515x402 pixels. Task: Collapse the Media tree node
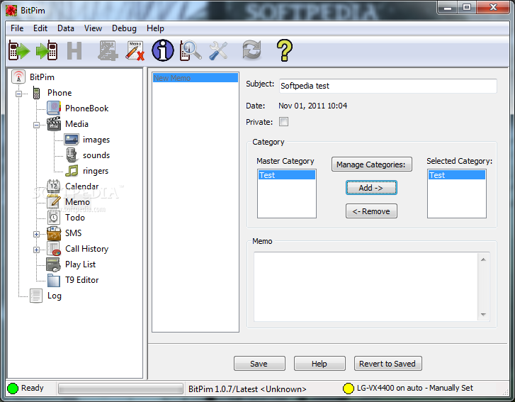click(36, 125)
